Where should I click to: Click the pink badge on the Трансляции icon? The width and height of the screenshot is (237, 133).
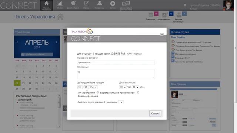(156, 14)
